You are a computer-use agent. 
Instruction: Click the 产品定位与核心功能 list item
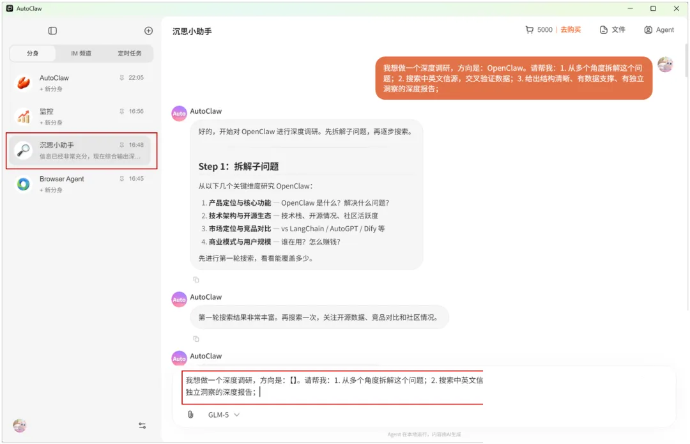295,203
